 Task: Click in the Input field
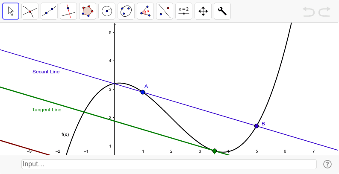click(x=169, y=164)
